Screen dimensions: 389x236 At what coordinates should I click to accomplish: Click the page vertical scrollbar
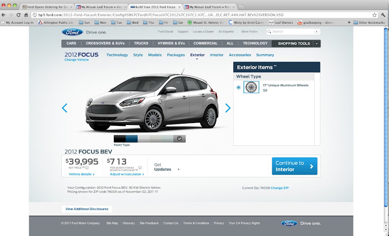386,117
